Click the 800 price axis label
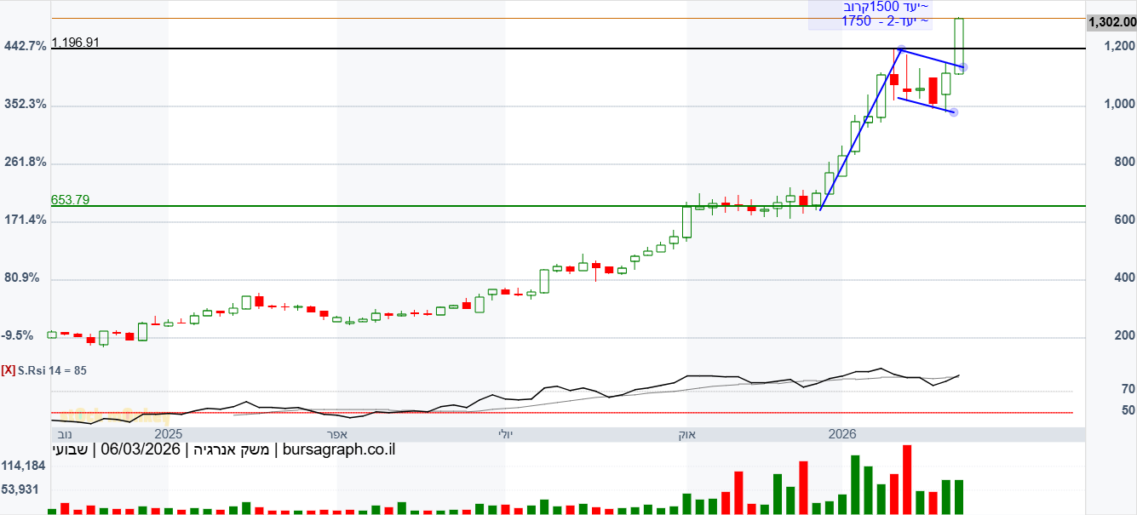Viewport: 1137px width, 515px height. click(1124, 162)
